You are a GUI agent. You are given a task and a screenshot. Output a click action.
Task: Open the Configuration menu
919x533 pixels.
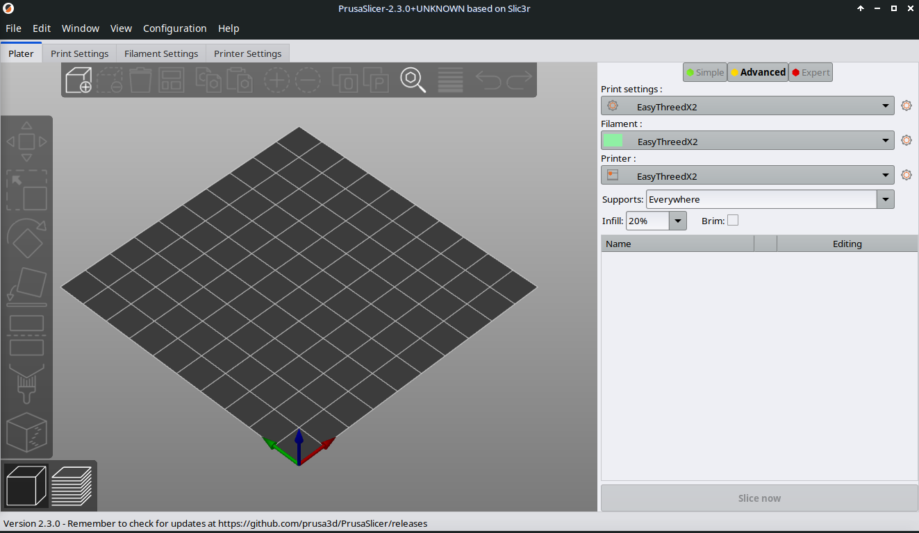(174, 28)
